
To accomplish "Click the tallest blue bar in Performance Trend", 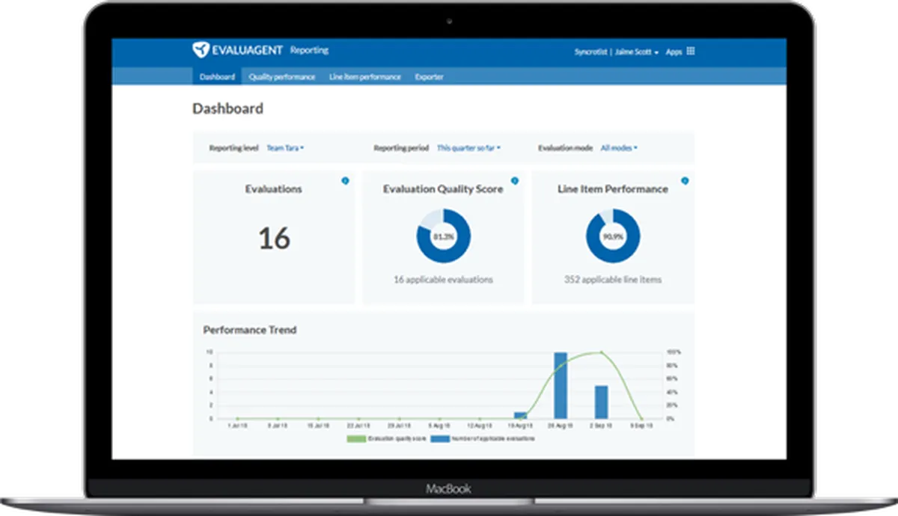I will [561, 385].
